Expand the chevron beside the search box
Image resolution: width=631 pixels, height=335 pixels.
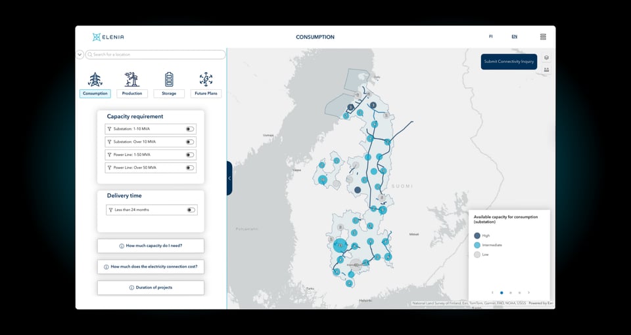click(x=80, y=54)
